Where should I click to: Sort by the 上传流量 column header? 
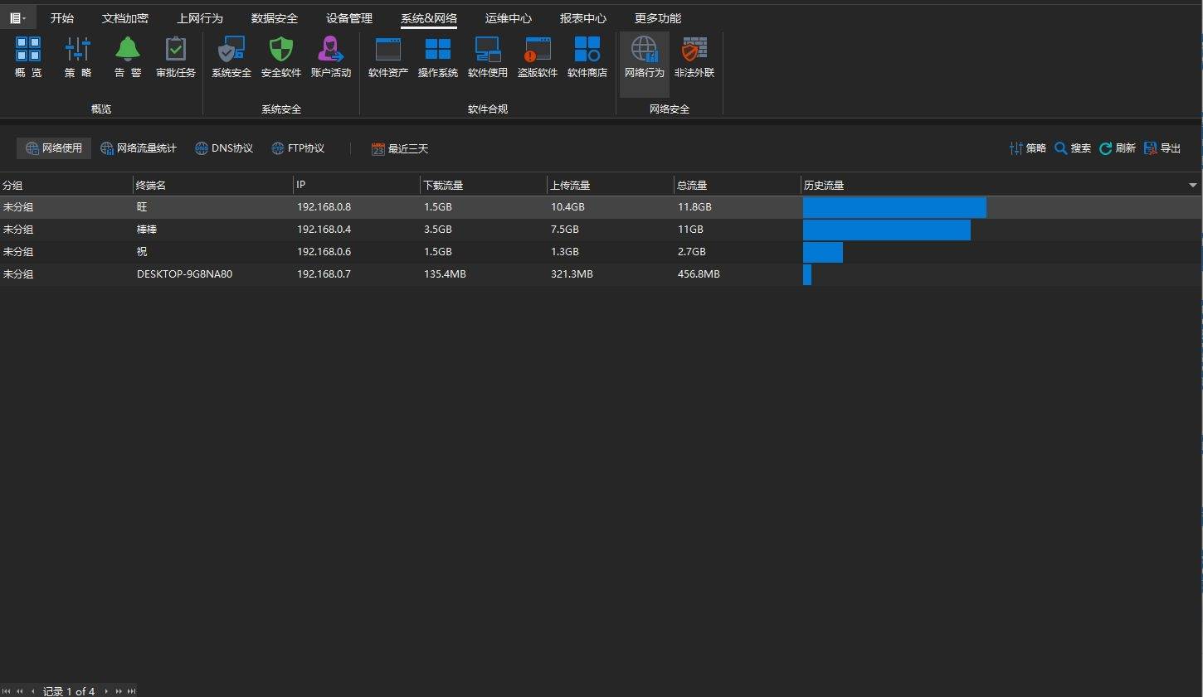coord(611,185)
